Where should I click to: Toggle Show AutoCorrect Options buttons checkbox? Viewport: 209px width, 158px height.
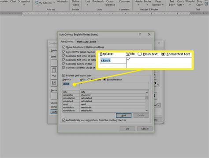(x=63, y=47)
